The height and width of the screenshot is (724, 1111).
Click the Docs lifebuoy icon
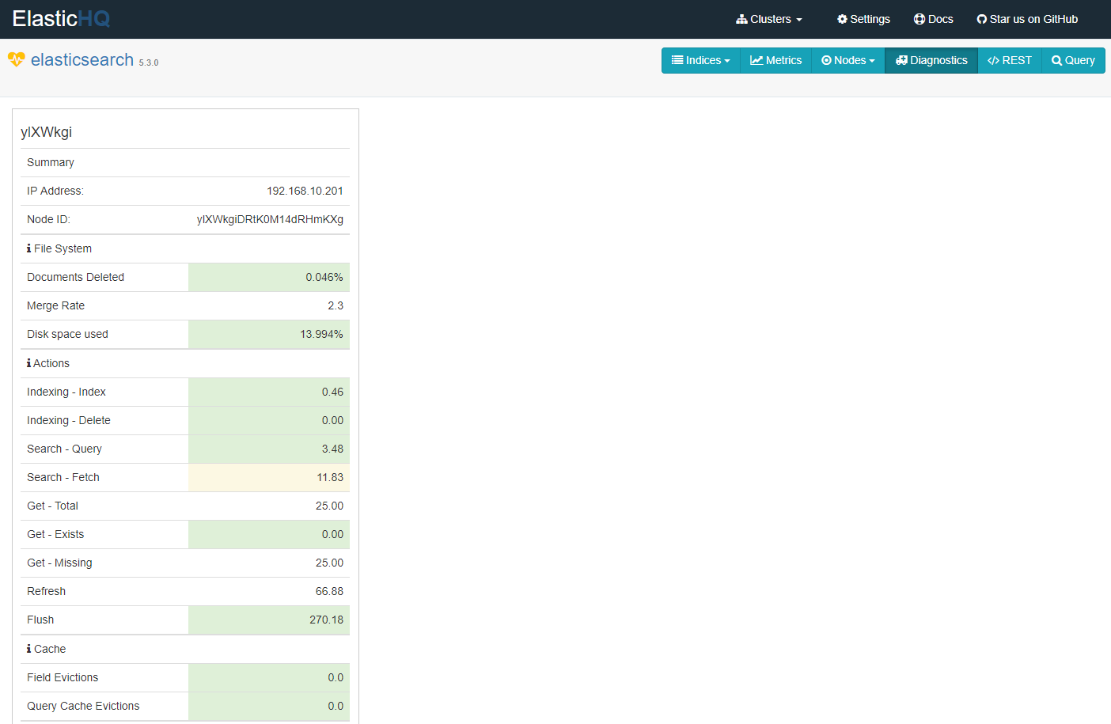tap(919, 19)
